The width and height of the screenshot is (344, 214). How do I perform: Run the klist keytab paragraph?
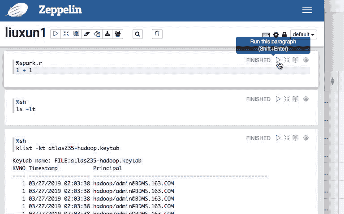point(278,138)
